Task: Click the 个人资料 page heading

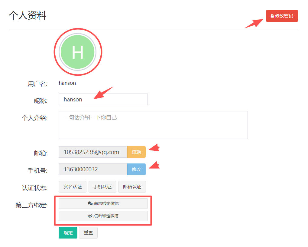Action: [28, 15]
